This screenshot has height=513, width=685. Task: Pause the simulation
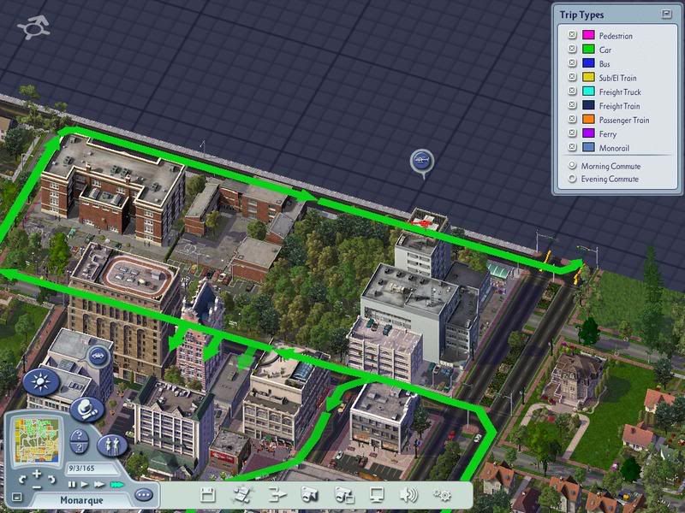[72, 485]
